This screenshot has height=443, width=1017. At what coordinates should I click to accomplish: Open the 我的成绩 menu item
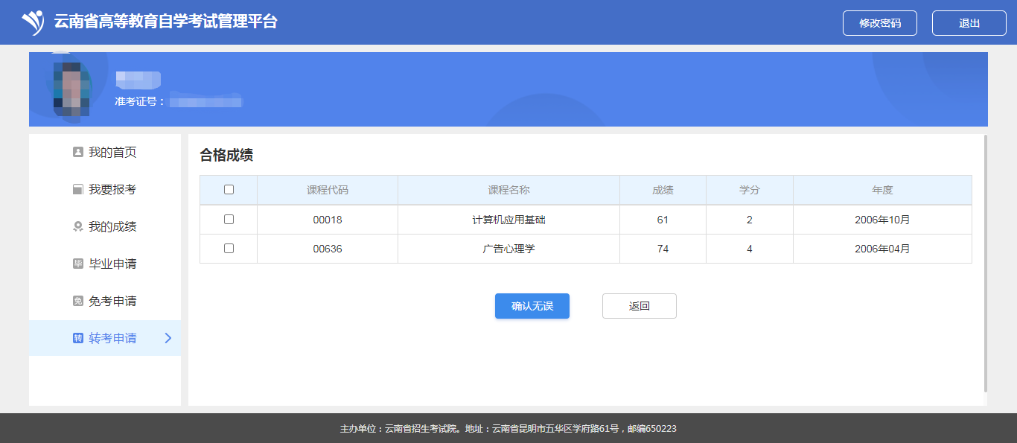click(112, 227)
